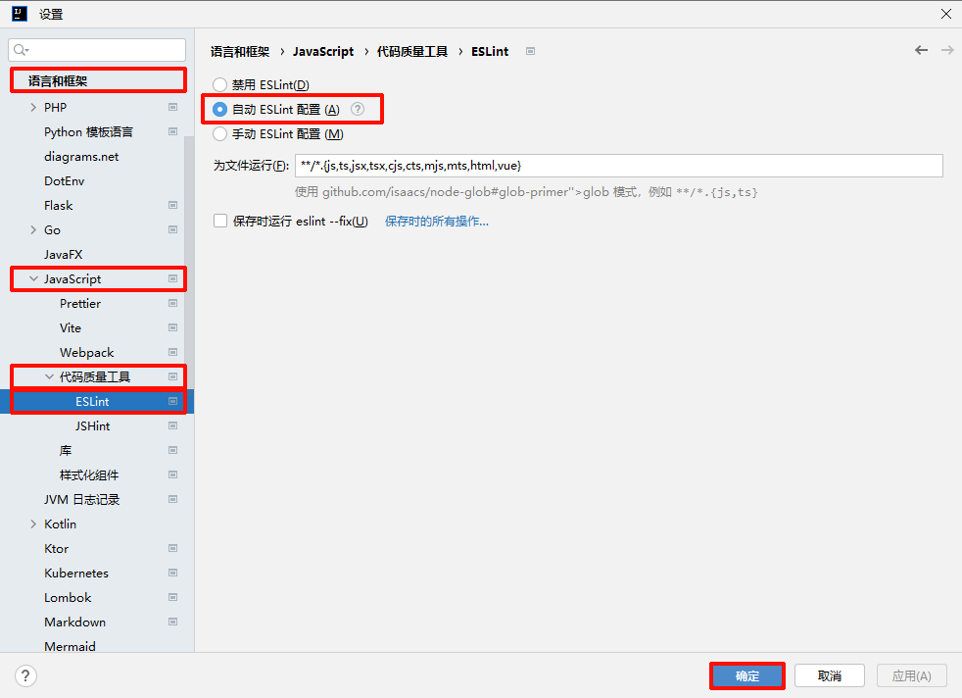Enable run eslint --fix on save checkbox
962x698 pixels.
click(220, 221)
